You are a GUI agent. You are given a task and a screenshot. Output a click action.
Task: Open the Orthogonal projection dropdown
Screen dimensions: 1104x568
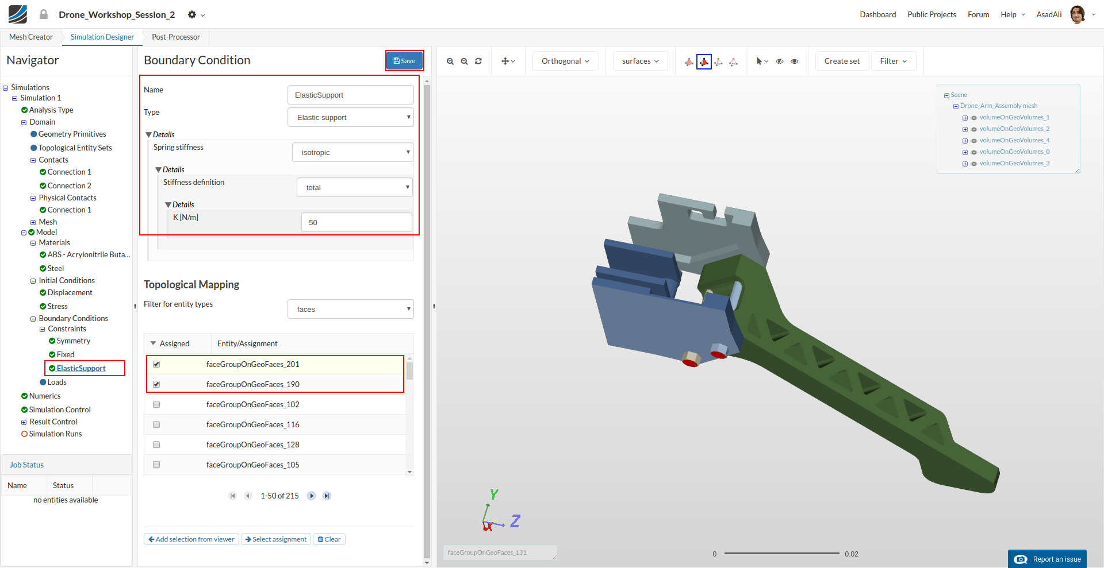tap(565, 61)
